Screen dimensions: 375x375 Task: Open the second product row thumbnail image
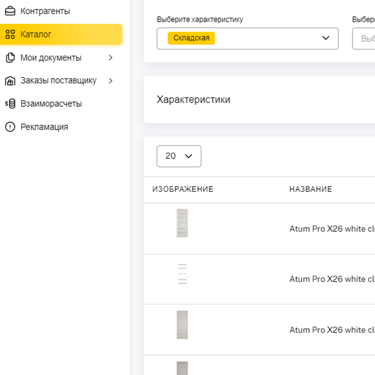pos(182,274)
